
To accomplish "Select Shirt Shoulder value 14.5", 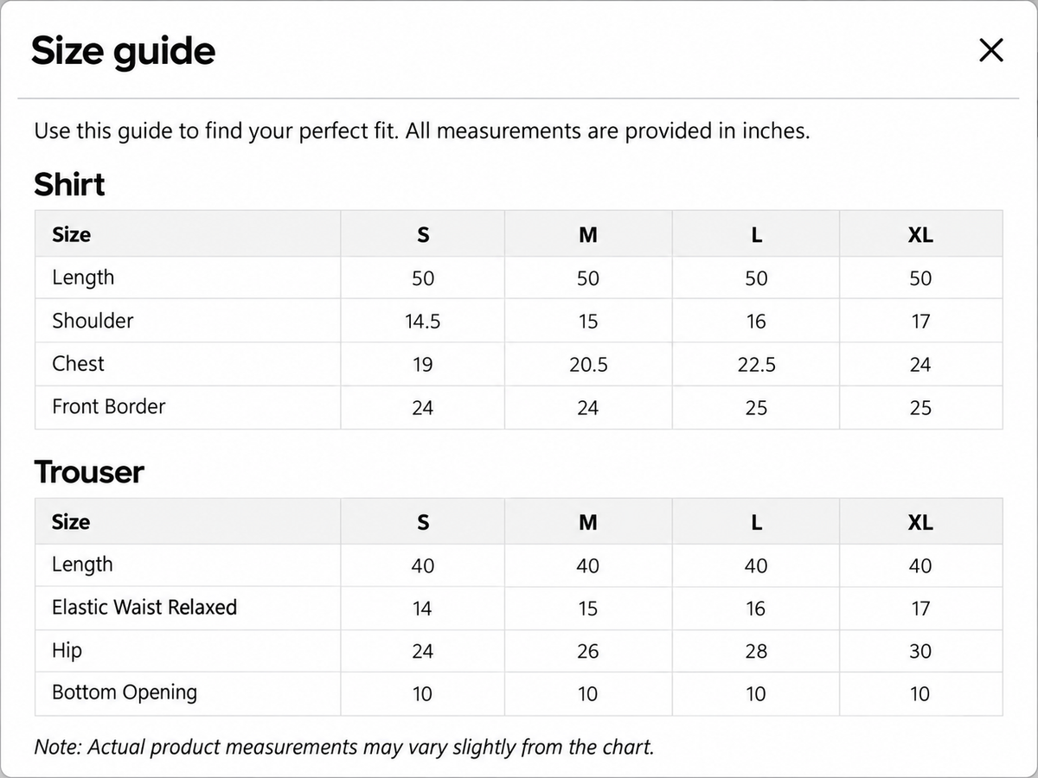I will [423, 322].
